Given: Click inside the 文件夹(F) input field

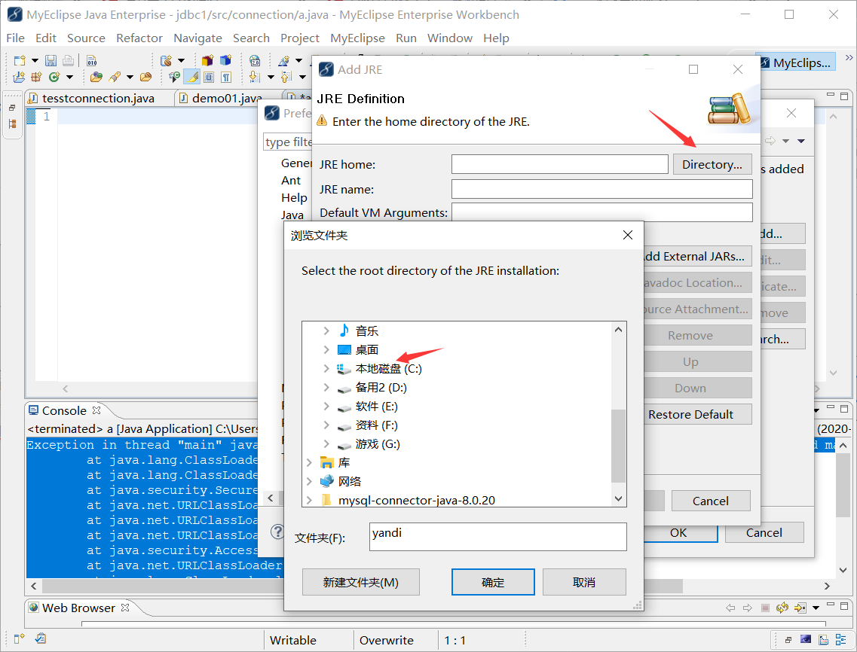Looking at the screenshot, I should coord(497,537).
